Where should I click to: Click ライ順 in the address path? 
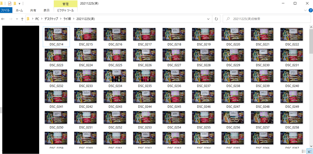(67, 19)
